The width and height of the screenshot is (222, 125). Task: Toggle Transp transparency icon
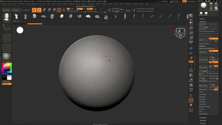(x=191, y=95)
